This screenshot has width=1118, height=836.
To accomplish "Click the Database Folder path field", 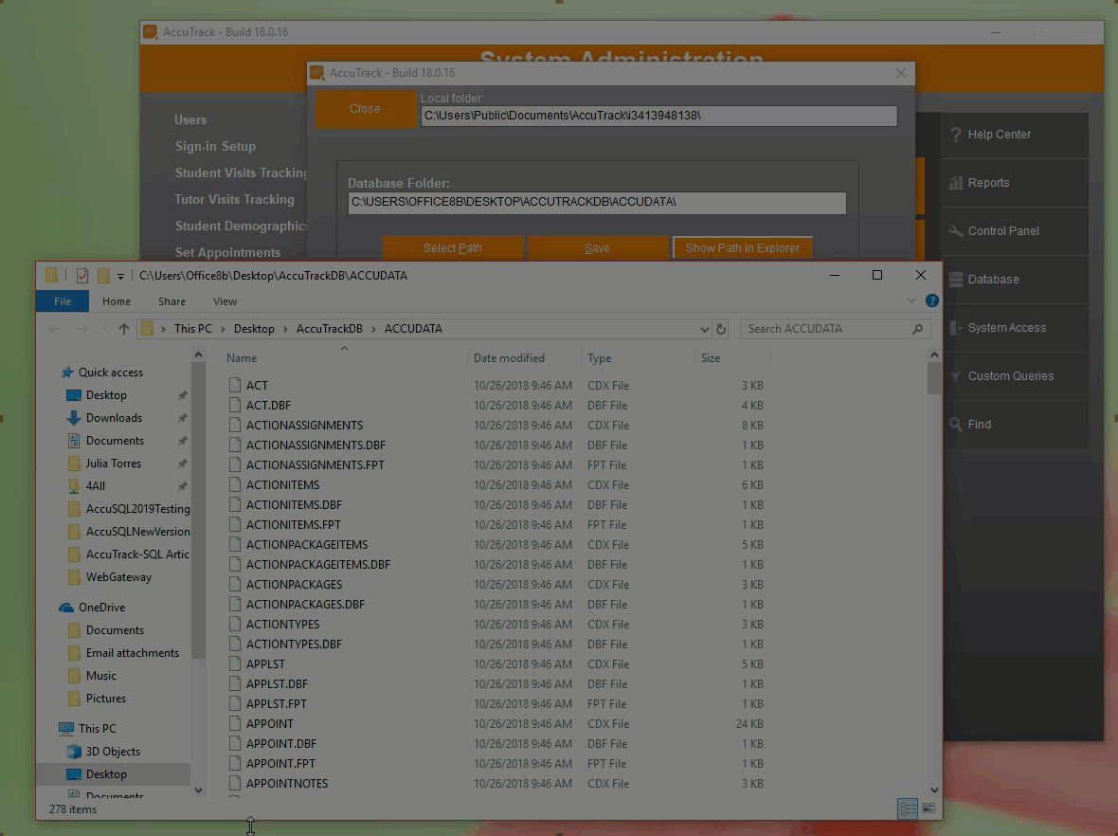I will coord(598,203).
